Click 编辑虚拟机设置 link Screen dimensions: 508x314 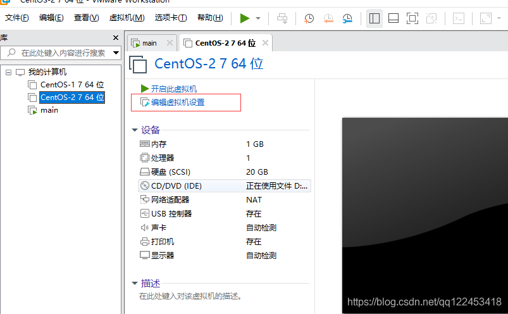(178, 103)
